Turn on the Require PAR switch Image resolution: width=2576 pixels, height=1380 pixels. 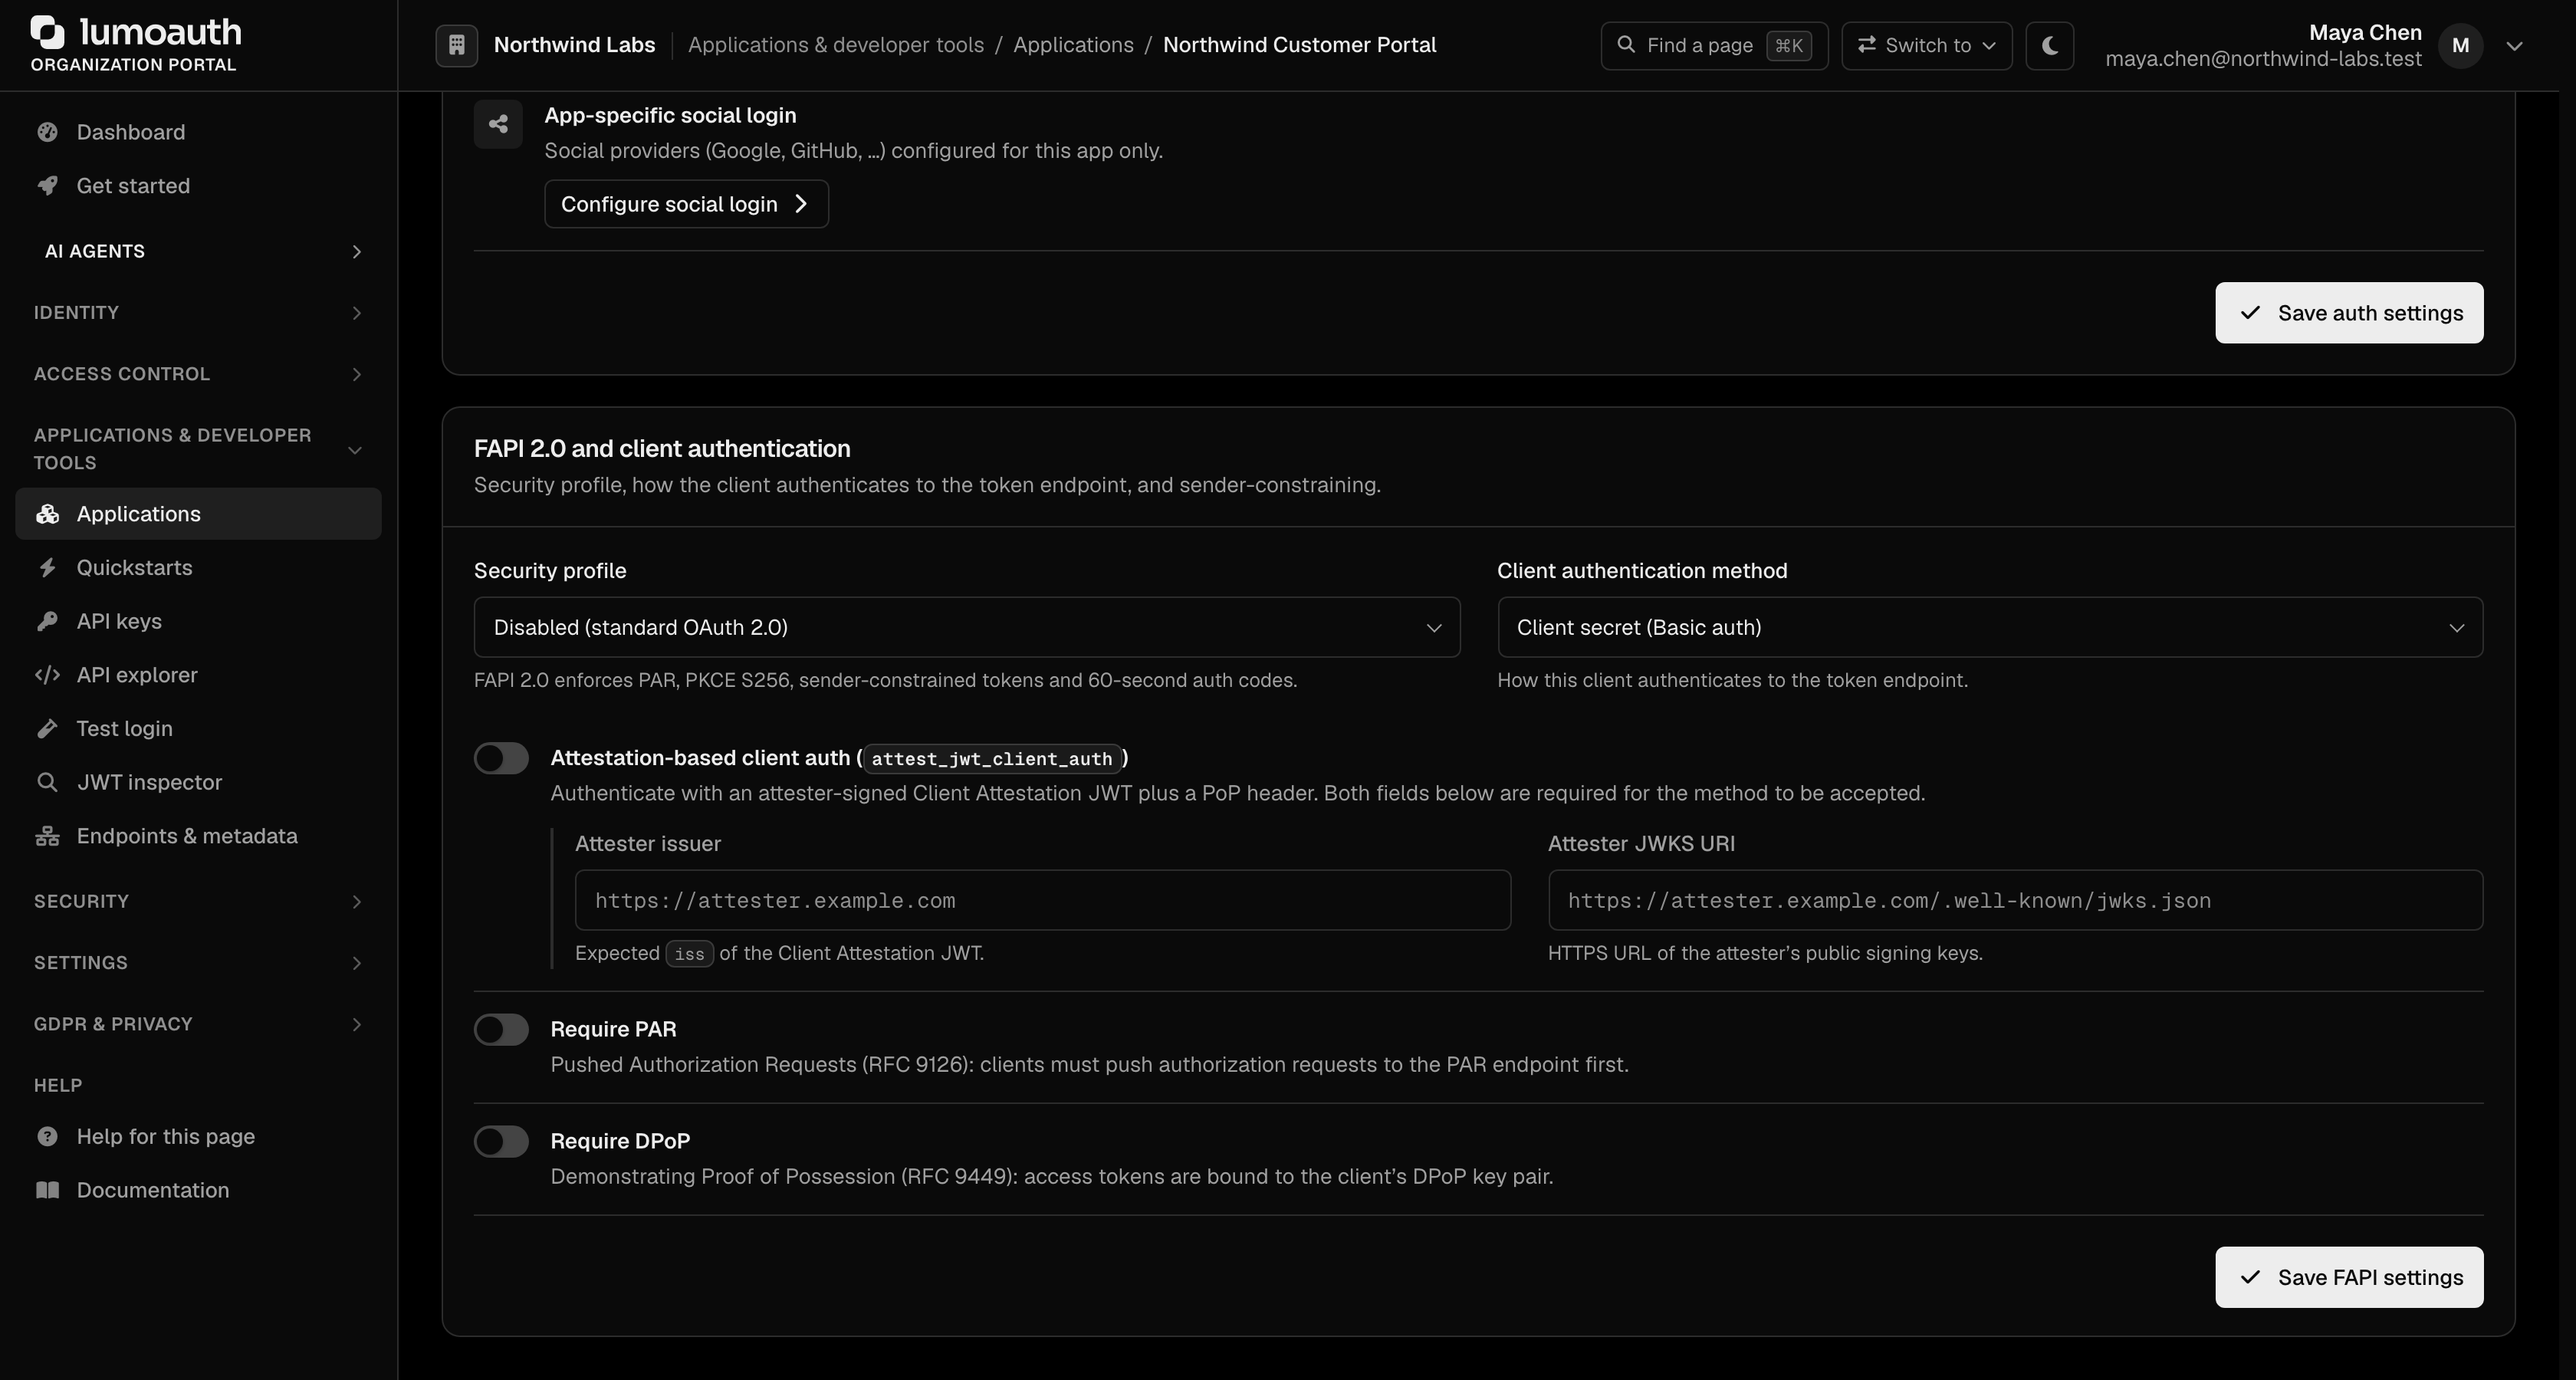point(501,1029)
